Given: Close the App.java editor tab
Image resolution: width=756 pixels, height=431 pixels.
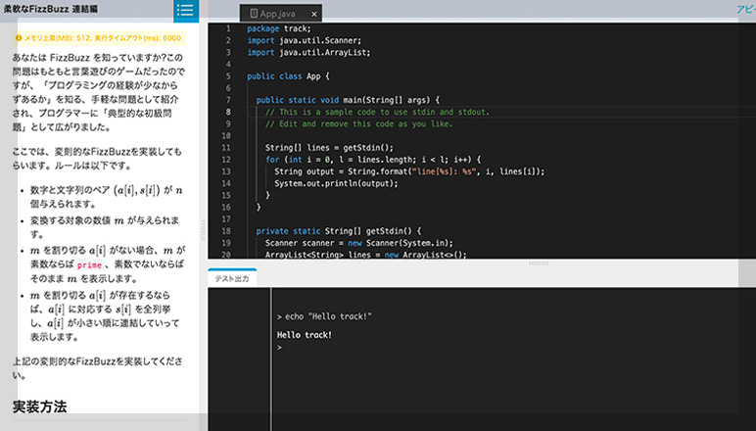Looking at the screenshot, I should (314, 14).
